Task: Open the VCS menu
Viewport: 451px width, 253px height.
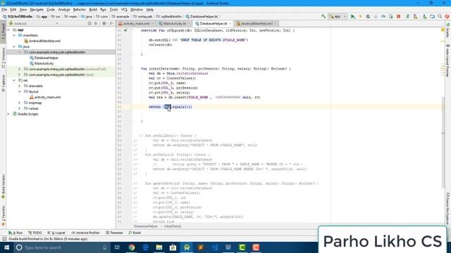Action: 124,9
